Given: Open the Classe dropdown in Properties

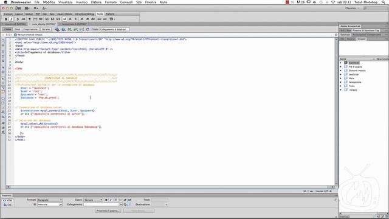Looking at the screenshot, I should point(93,200).
